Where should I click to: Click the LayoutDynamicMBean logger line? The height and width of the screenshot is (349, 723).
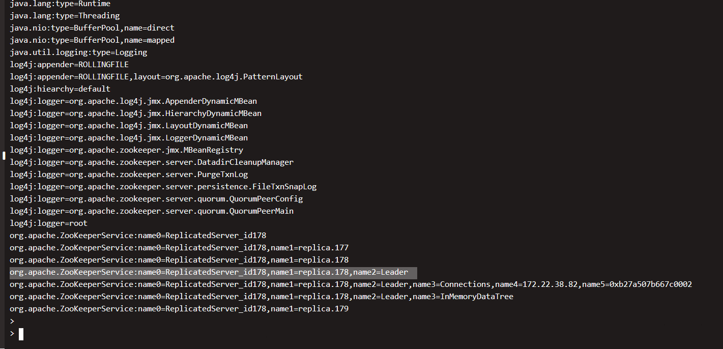point(129,126)
